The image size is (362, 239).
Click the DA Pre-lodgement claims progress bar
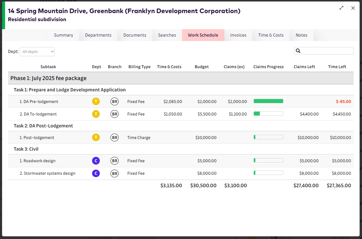click(268, 101)
